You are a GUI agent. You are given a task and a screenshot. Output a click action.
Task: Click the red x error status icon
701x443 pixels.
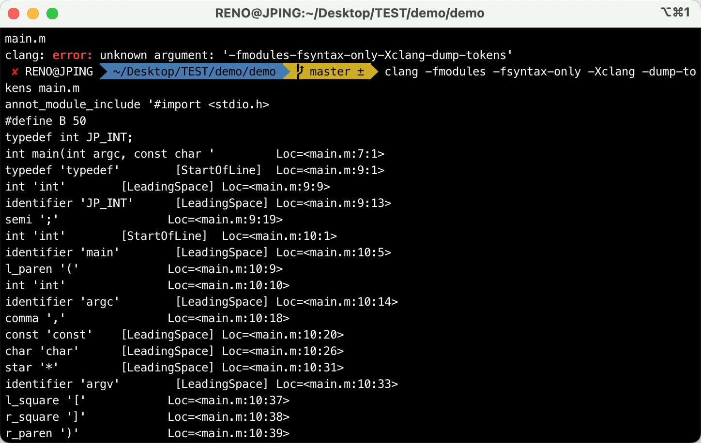15,72
